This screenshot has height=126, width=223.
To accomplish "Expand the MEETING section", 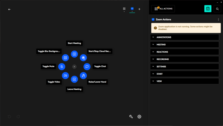I will (x=184, y=44).
